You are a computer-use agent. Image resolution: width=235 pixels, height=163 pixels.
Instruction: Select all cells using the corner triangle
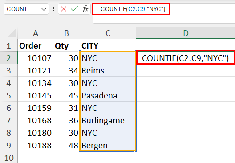(x=12, y=33)
